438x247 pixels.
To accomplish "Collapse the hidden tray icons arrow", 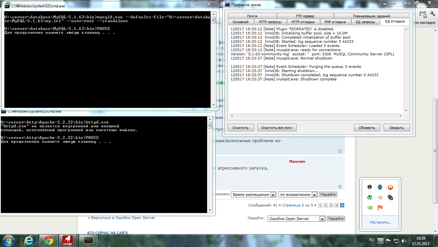I will (380, 241).
